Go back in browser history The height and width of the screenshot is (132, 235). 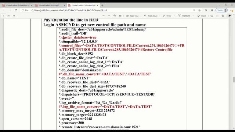[x=4, y=10]
